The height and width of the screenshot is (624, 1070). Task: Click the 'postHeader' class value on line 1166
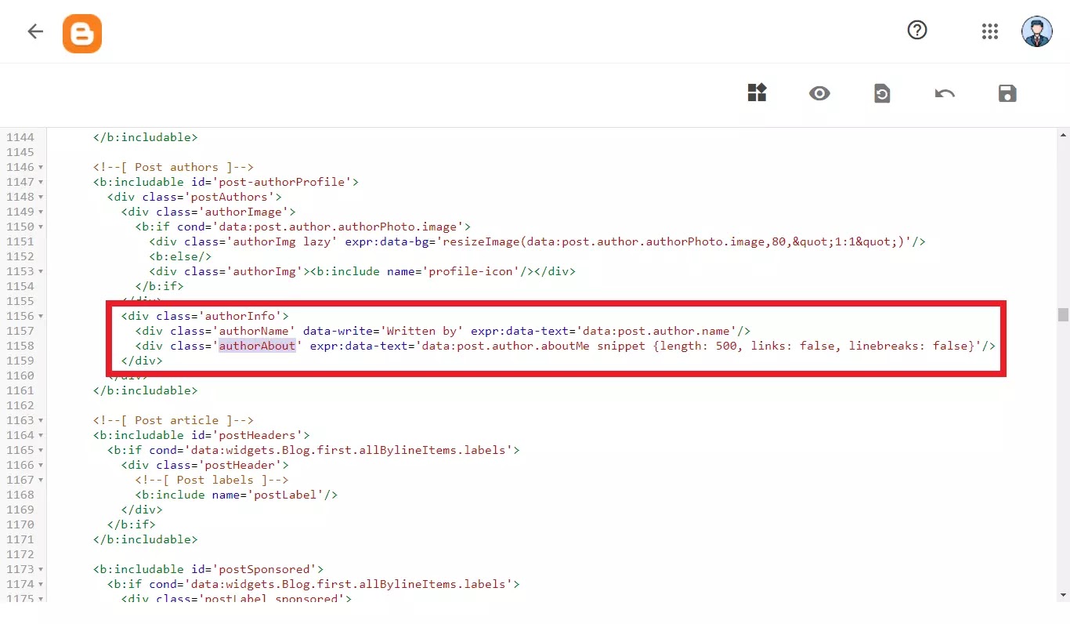(x=240, y=465)
